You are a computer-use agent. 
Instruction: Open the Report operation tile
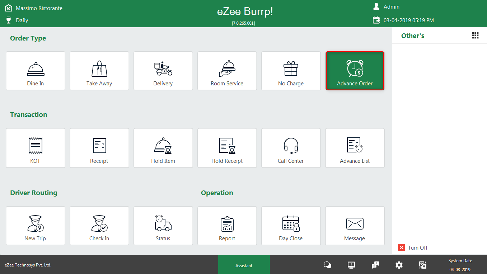(x=227, y=226)
